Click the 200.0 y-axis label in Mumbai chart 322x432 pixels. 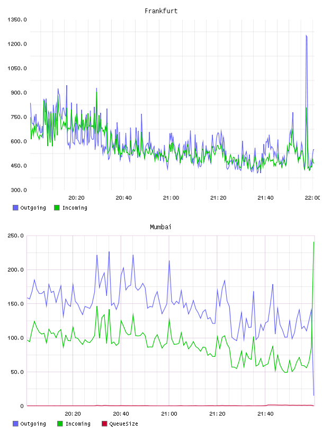point(15,269)
